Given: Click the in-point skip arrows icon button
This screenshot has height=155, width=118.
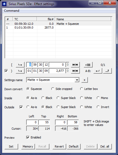Looking at the screenshot, I should [75, 65].
